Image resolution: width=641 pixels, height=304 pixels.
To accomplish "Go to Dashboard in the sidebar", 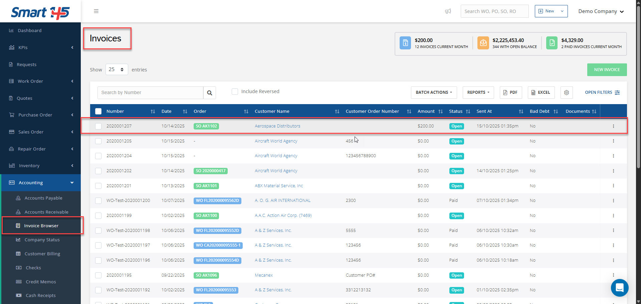I will click(30, 30).
